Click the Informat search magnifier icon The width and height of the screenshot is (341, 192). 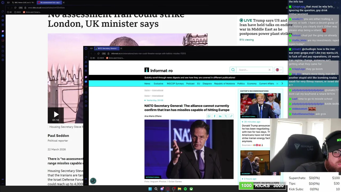(233, 70)
